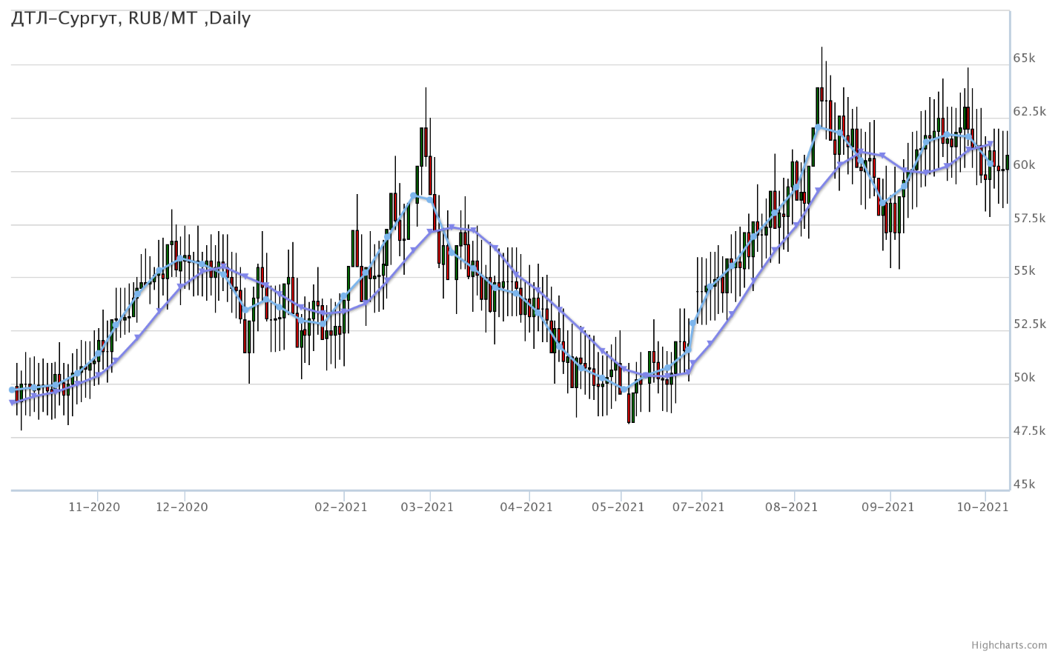1058x654 pixels.
Task: Select the 47.5k price axis label
Action: pos(1029,431)
